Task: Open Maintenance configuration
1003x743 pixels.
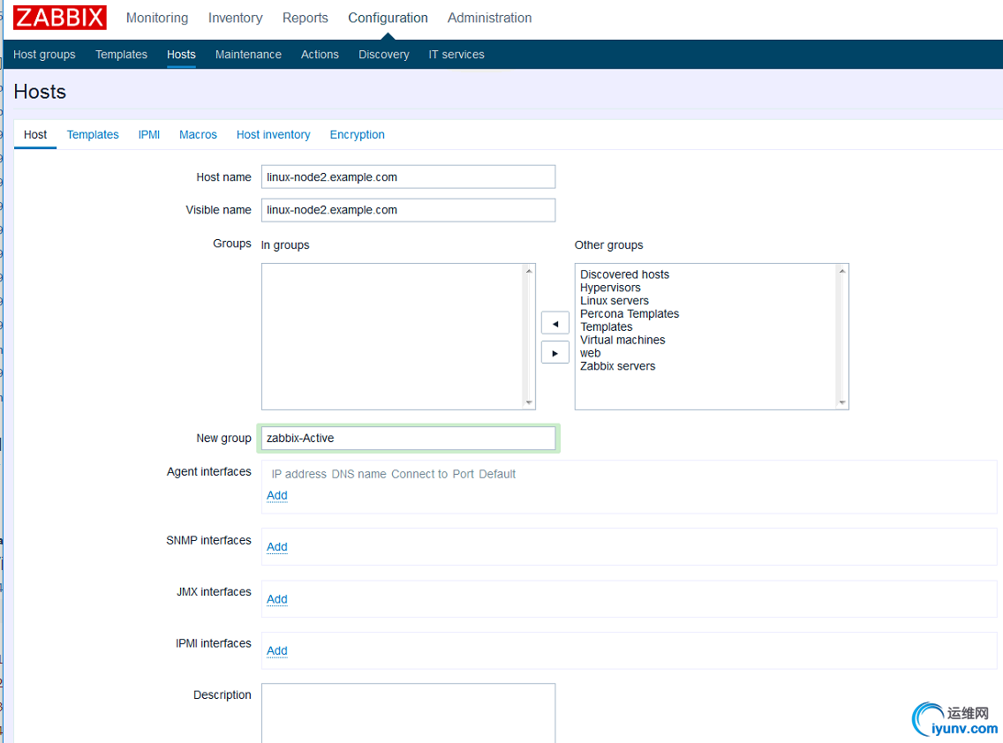Action: tap(248, 55)
